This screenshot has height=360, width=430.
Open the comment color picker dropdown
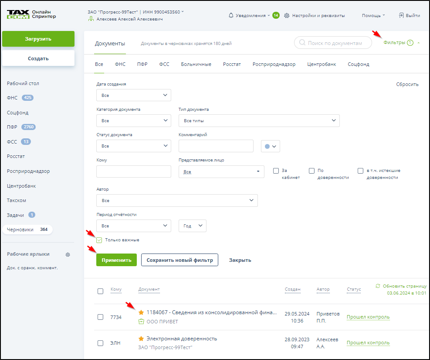point(270,146)
